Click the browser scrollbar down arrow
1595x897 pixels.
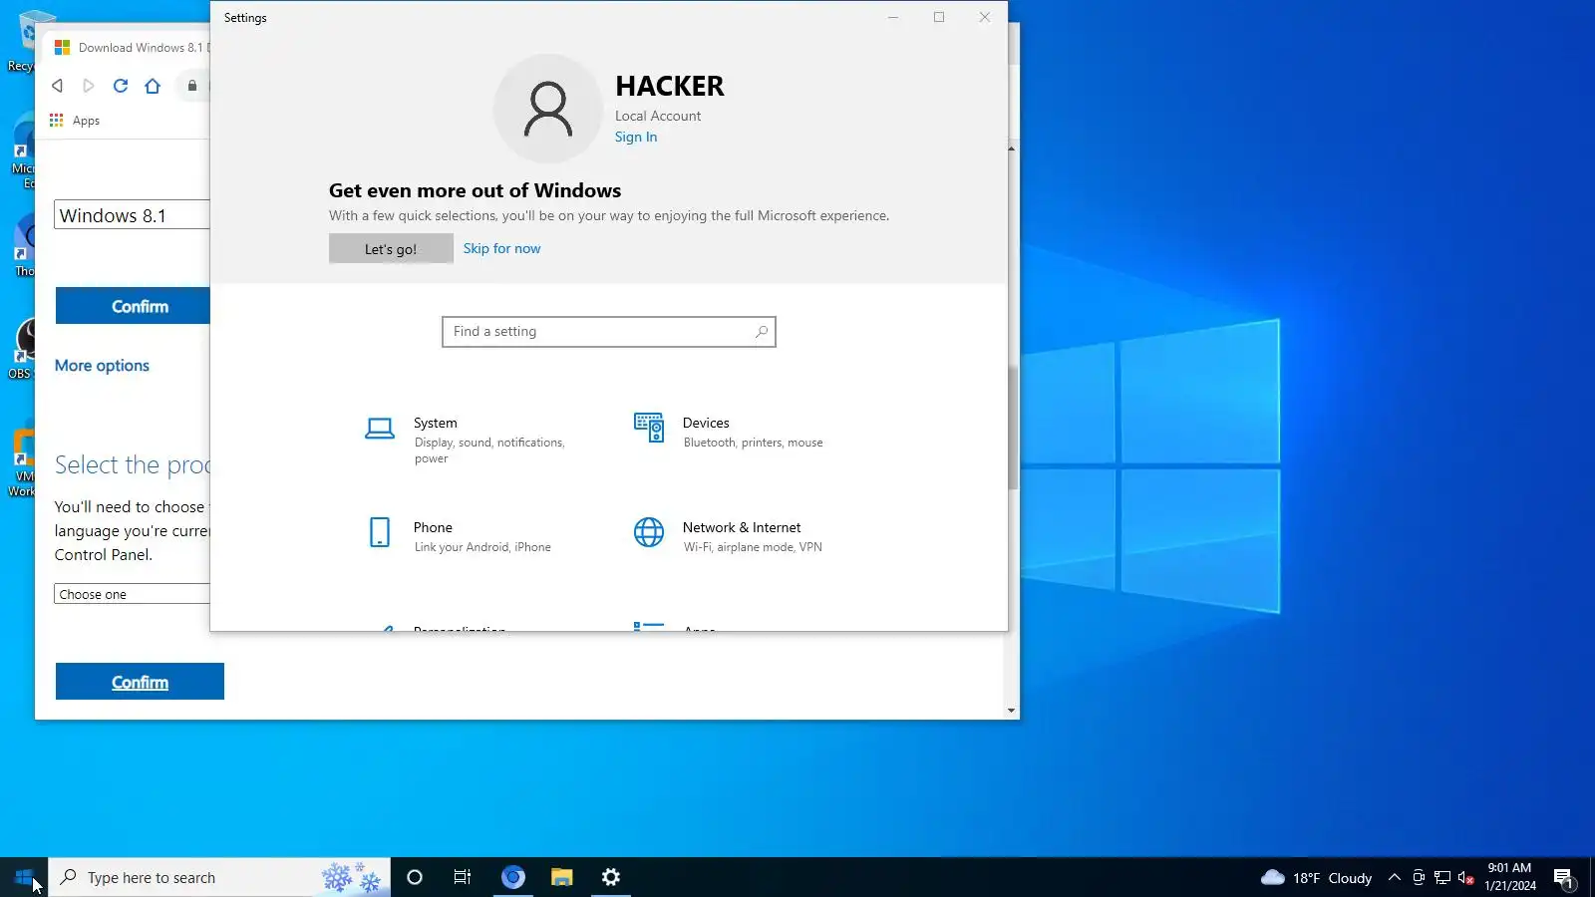click(1012, 711)
